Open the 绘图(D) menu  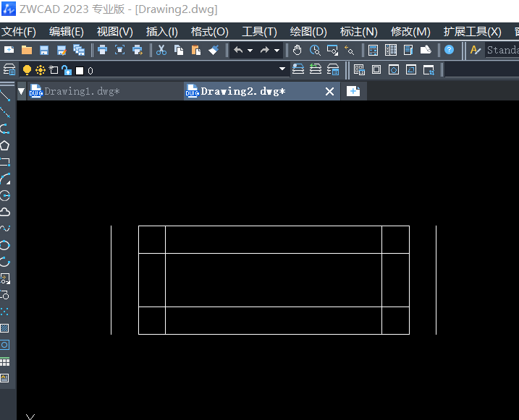(308, 32)
